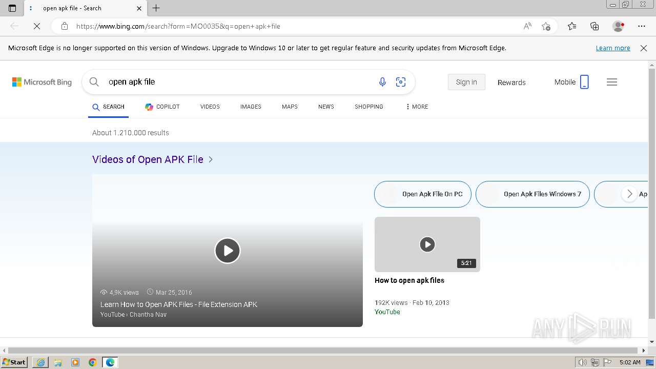Click the browser address bar URL
The height and width of the screenshot is (369, 656).
[x=178, y=26]
